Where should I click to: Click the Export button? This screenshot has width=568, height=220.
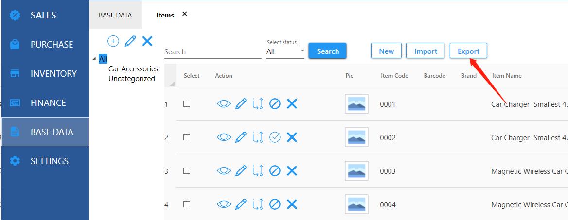468,51
